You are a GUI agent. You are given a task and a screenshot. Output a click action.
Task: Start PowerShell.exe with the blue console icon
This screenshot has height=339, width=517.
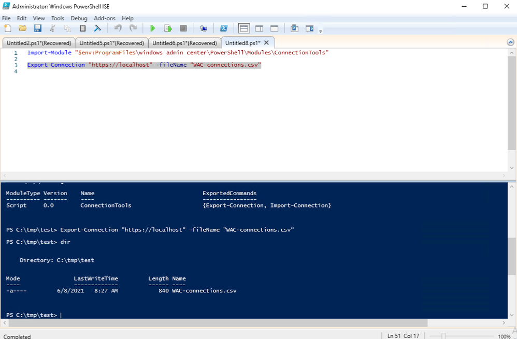(x=224, y=28)
